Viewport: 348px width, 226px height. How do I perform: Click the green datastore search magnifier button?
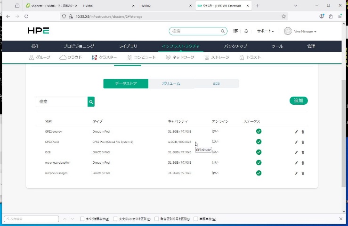click(91, 101)
